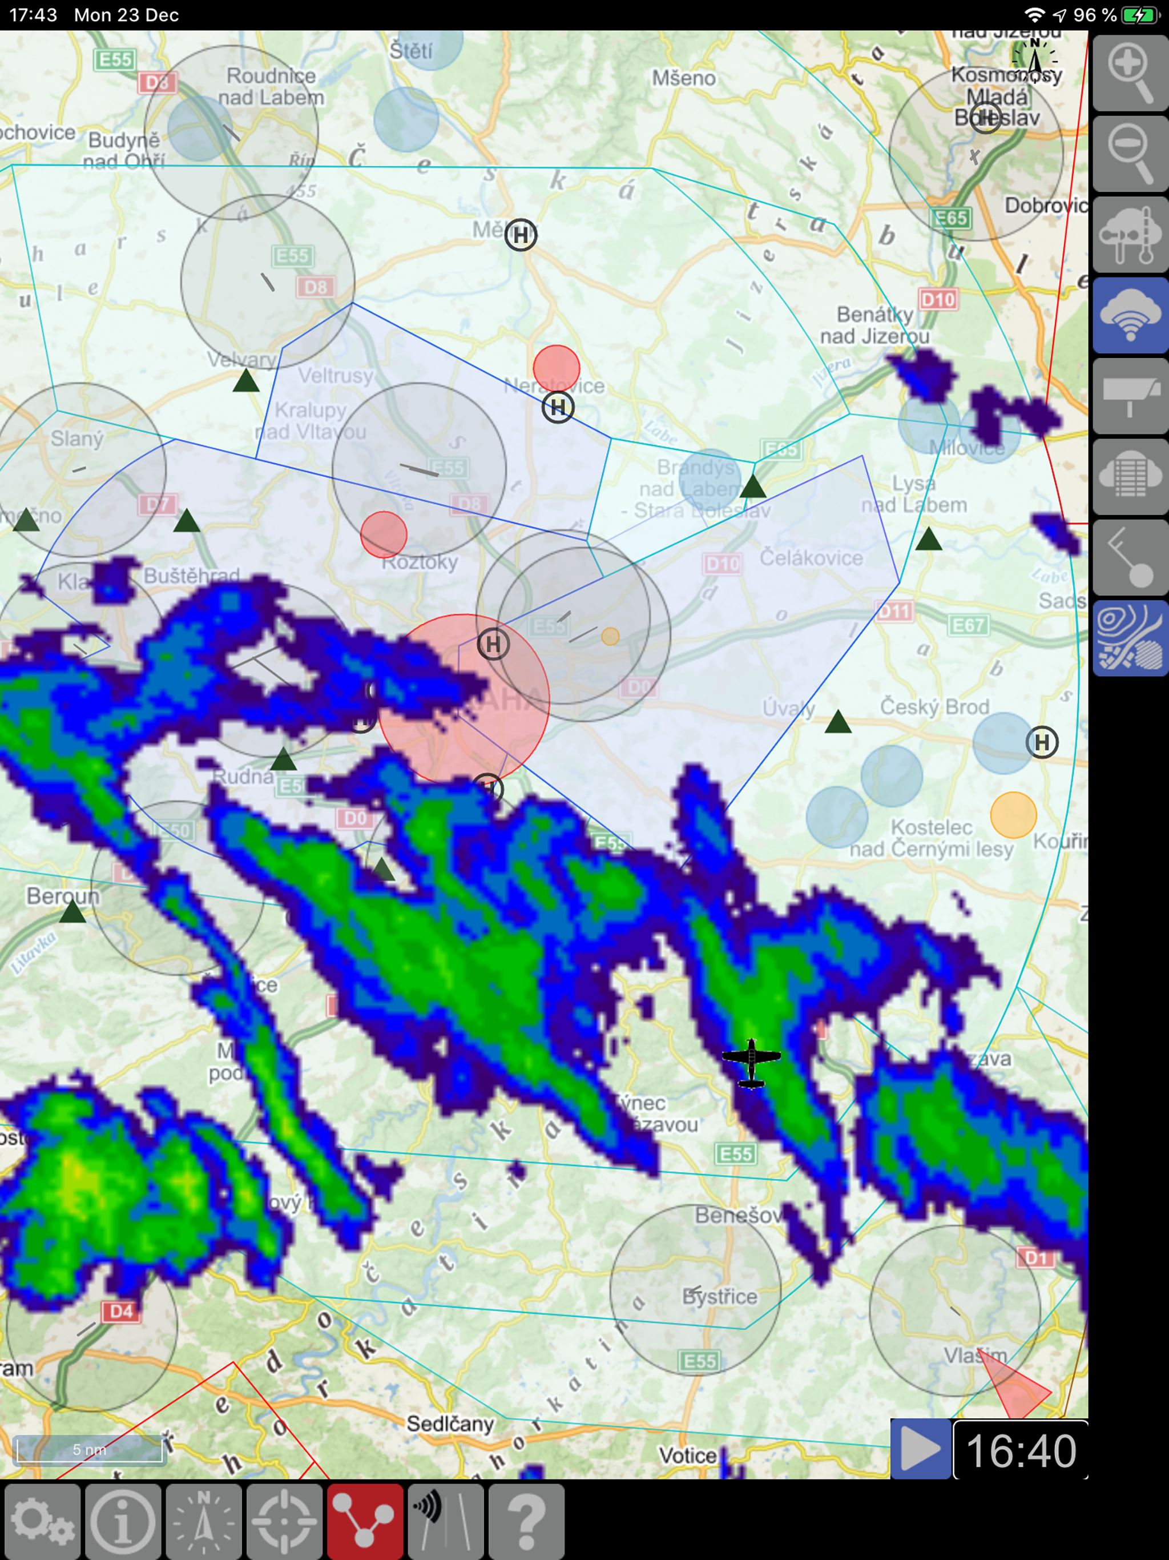Image resolution: width=1169 pixels, height=1560 pixels.
Task: Center map on current position crosshair
Action: (285, 1521)
